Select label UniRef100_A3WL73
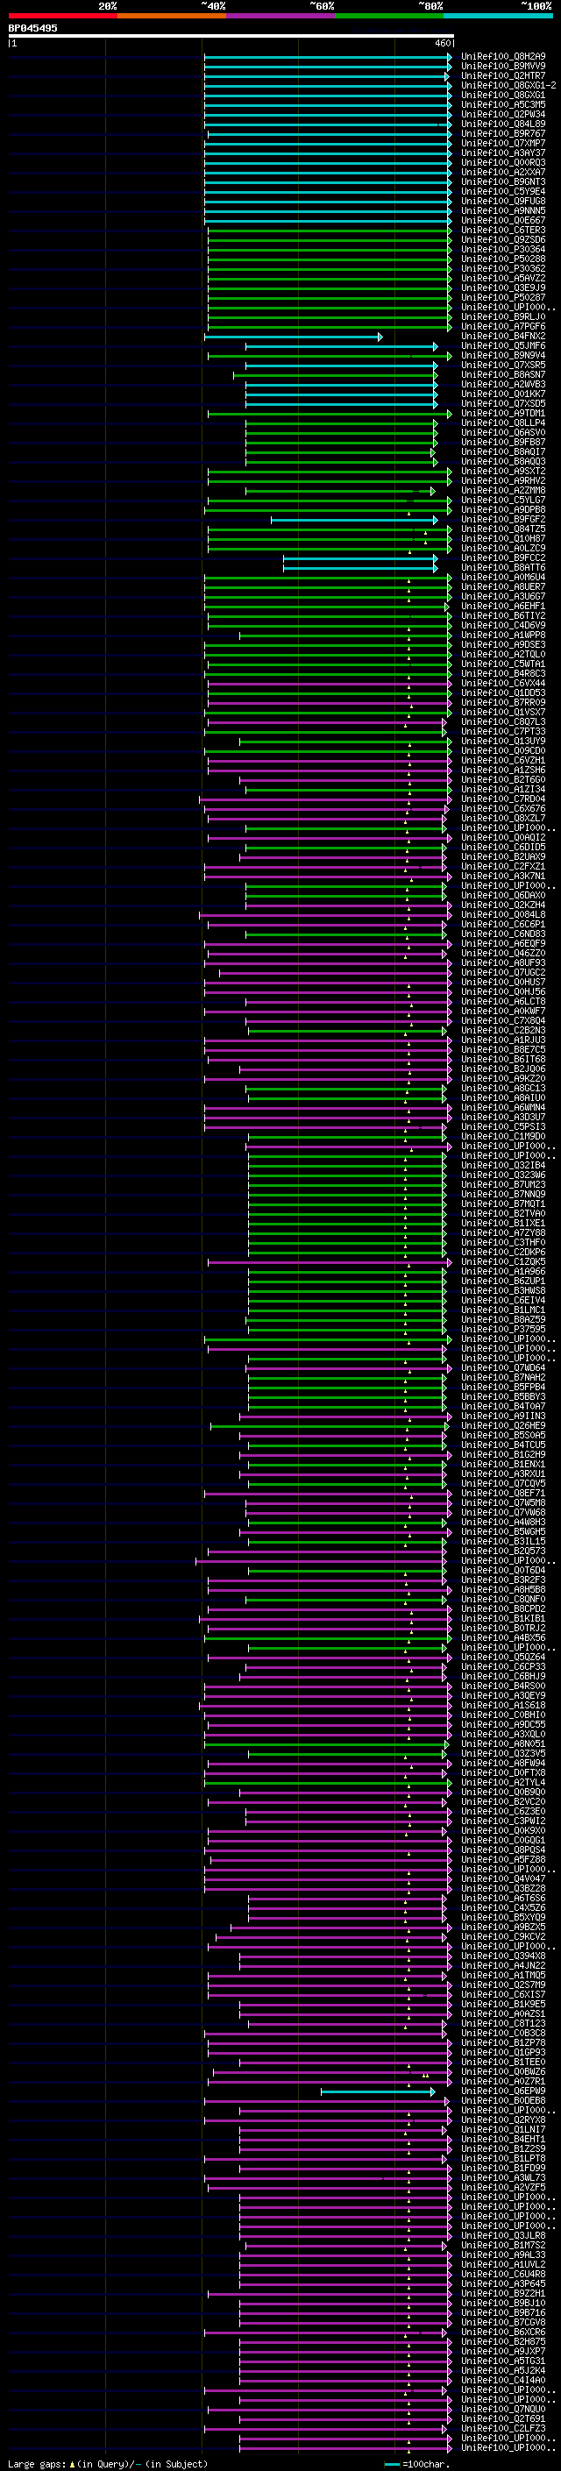Image resolution: width=561 pixels, height=2471 pixels. click(x=503, y=2178)
